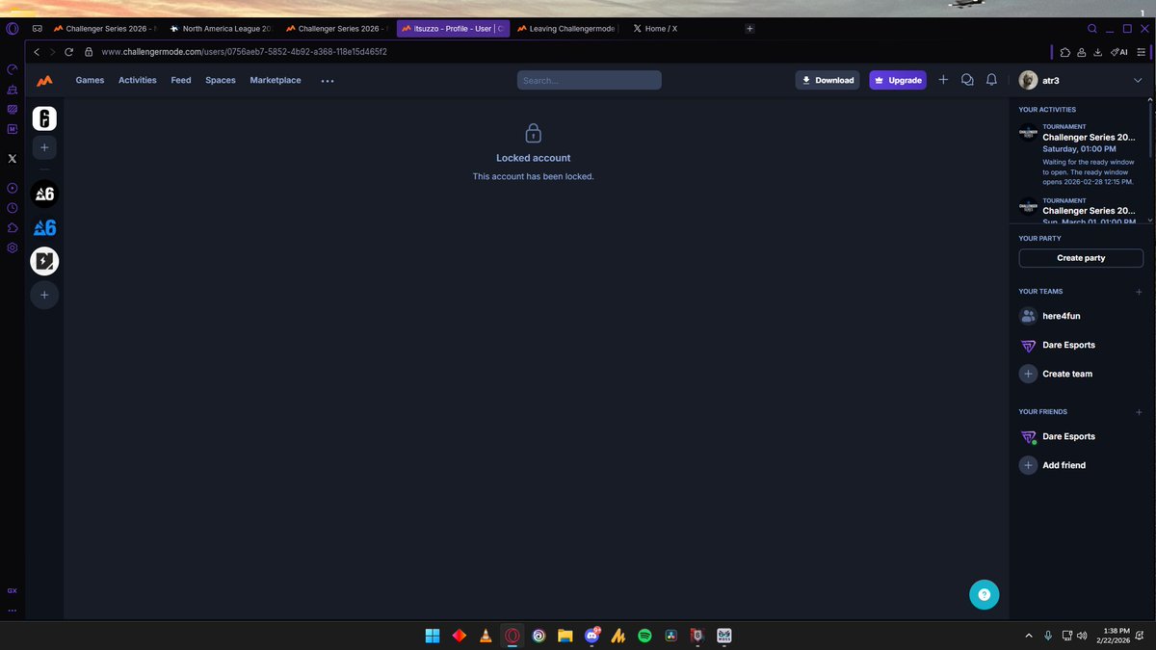Viewport: 1156px width, 650px height.
Task: Expand the atr3 account dropdown
Action: (x=1138, y=81)
